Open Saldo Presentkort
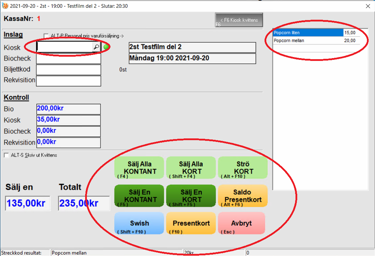Screen dimensions: 375x256 pos(243,196)
